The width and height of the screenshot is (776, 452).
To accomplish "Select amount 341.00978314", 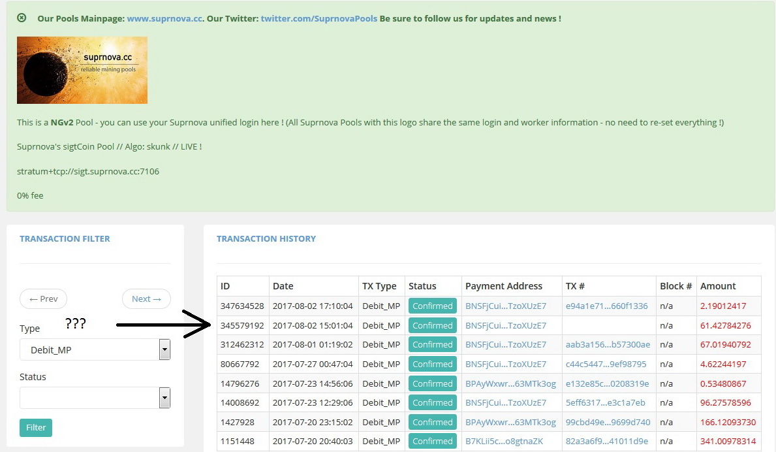I will pyautogui.click(x=728, y=441).
